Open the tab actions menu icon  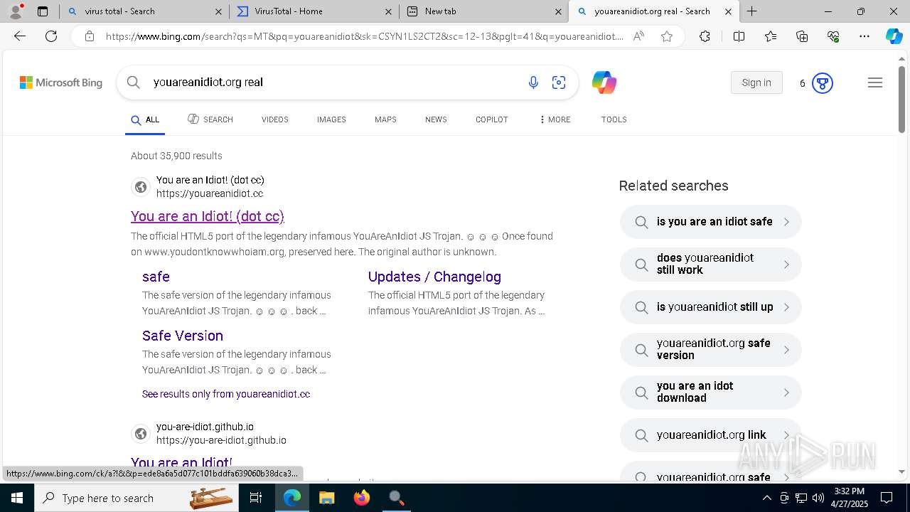click(43, 11)
